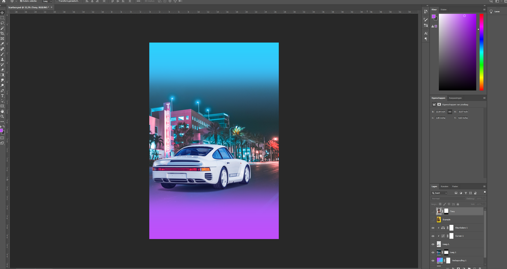Select the History Brush tool
The width and height of the screenshot is (507, 269).
click(2, 64)
